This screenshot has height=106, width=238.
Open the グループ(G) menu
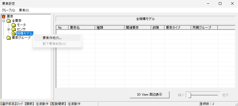(x=8, y=10)
